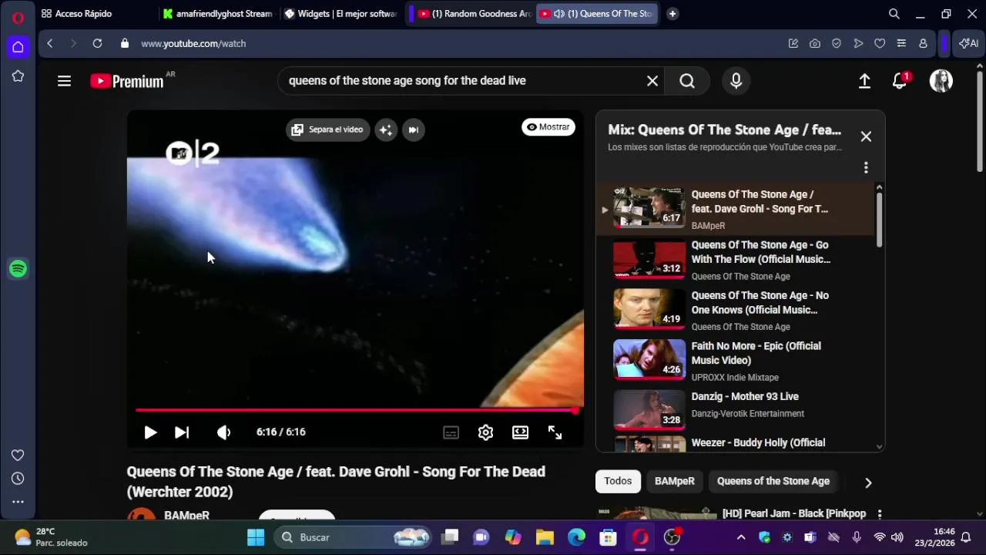Click Separa el video button
Screen dimensions: 986x555
click(x=327, y=129)
